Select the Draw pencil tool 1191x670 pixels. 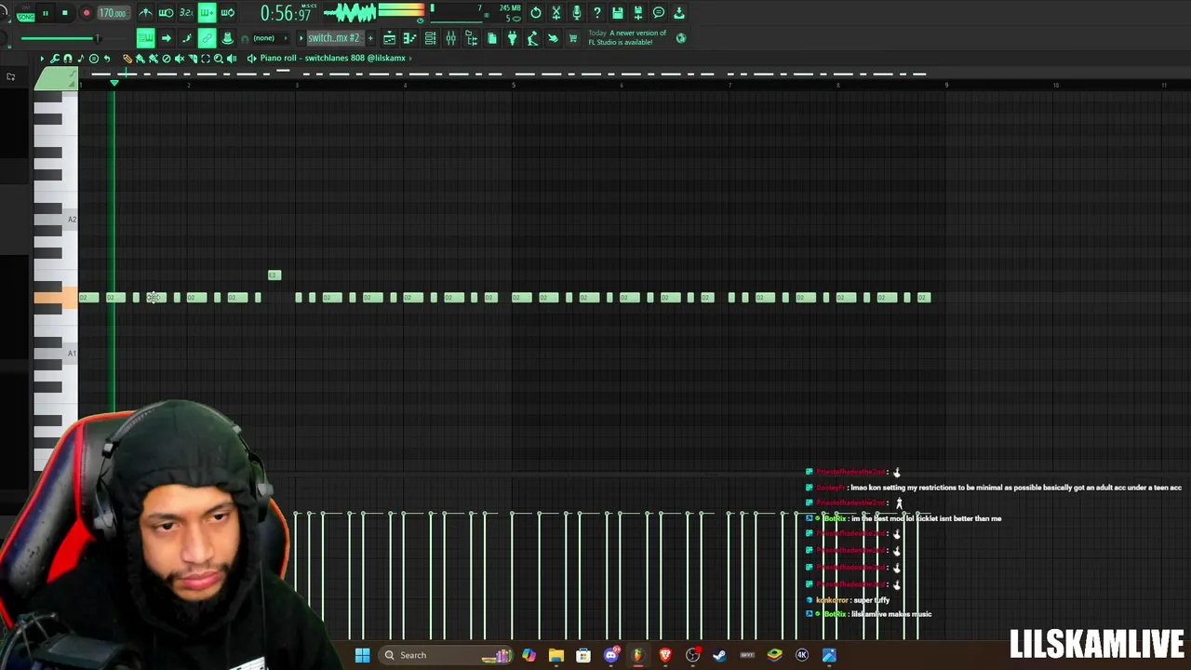(x=127, y=59)
